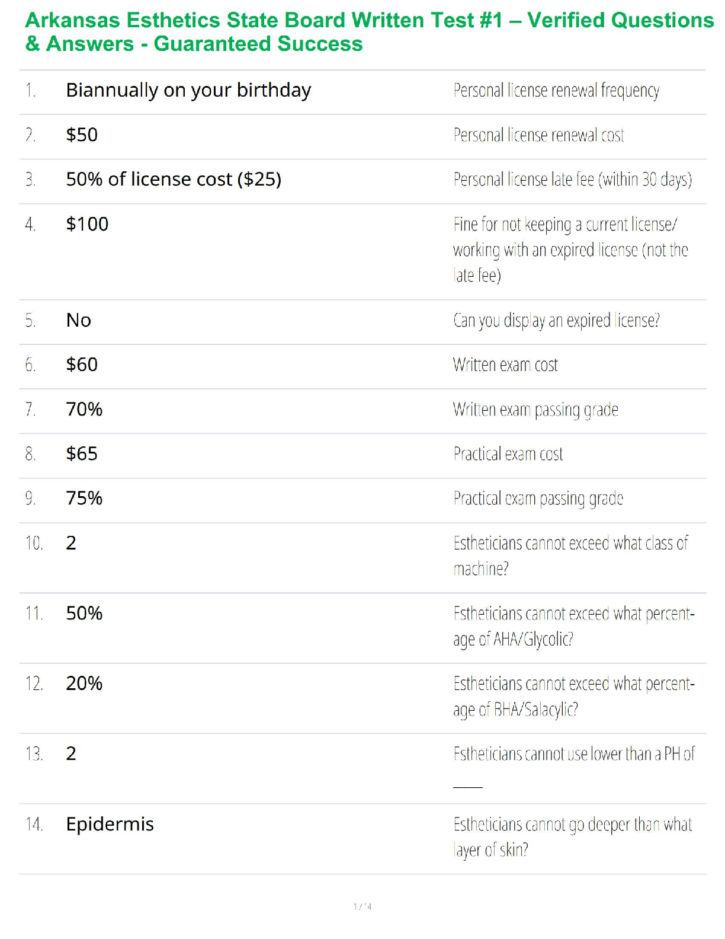725x939 pixels.
Task: Select the "$60" written exam answer
Action: (x=82, y=365)
